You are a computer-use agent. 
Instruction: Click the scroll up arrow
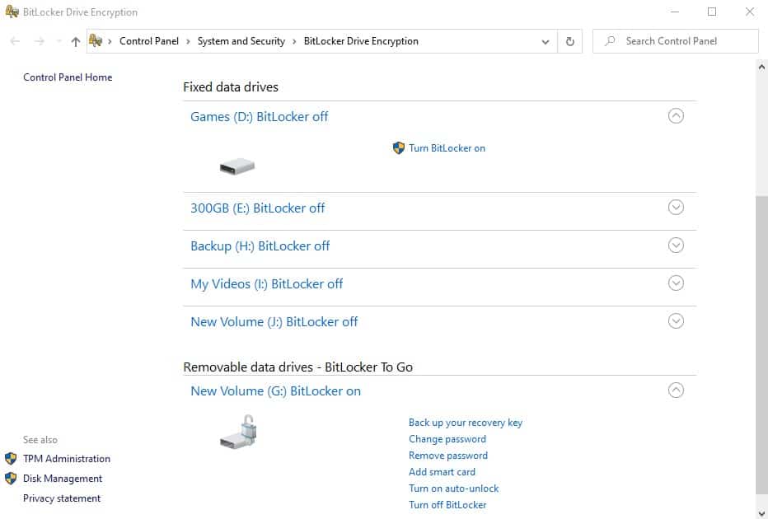[x=761, y=67]
